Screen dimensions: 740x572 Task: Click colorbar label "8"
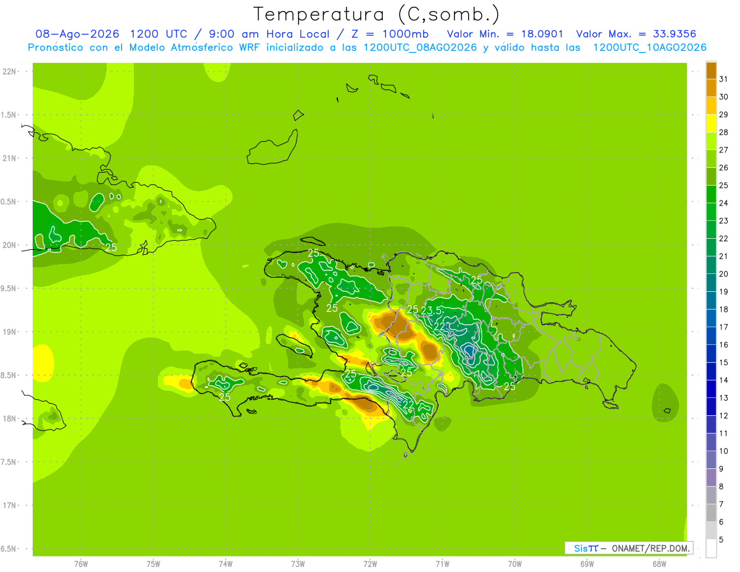(x=721, y=486)
